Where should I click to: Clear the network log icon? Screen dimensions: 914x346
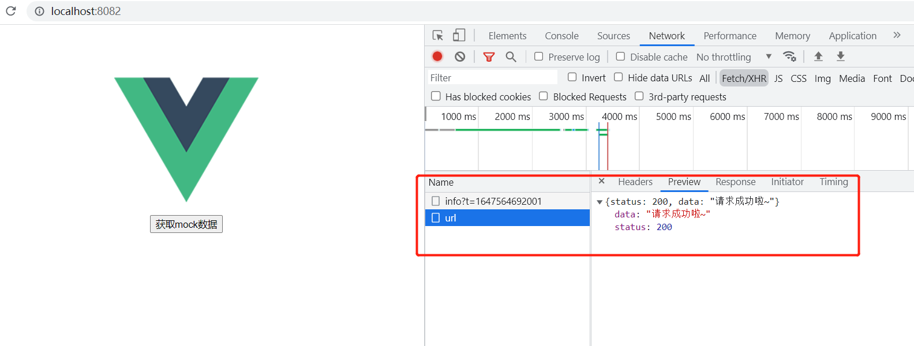(x=460, y=57)
